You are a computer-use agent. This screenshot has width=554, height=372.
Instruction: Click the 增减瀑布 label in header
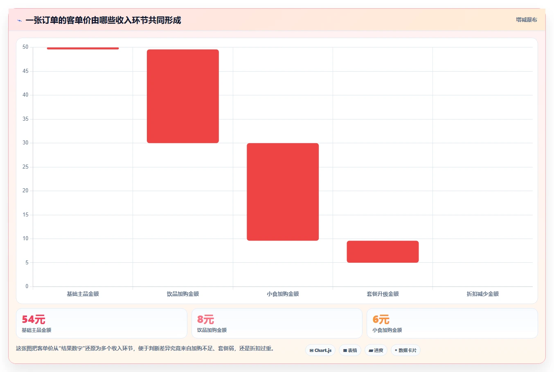click(x=526, y=20)
